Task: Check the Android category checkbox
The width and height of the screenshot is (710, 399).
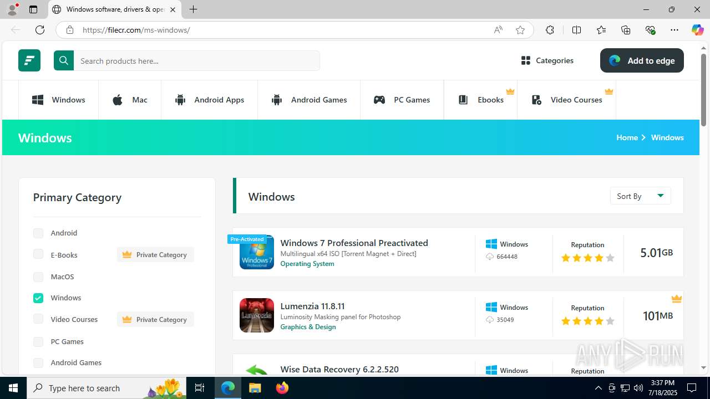Action: [38, 233]
